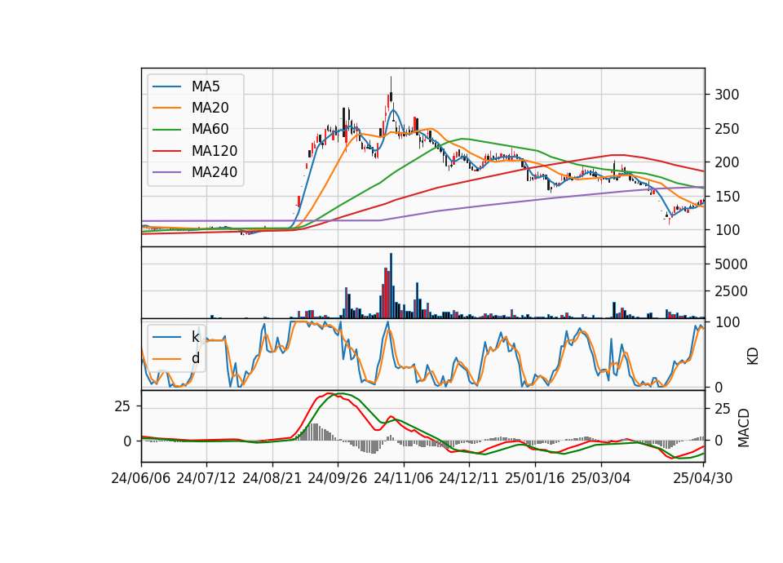Click the MA5 legend label
The image size is (783, 563).
[206, 86]
